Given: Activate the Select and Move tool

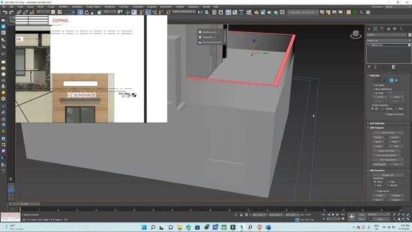Looking at the screenshot, I should point(80,12).
